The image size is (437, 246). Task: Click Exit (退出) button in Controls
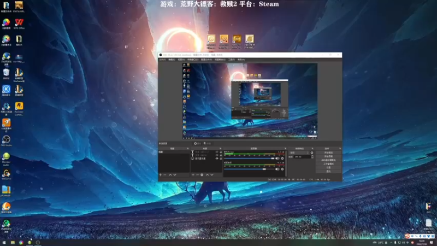(x=328, y=171)
